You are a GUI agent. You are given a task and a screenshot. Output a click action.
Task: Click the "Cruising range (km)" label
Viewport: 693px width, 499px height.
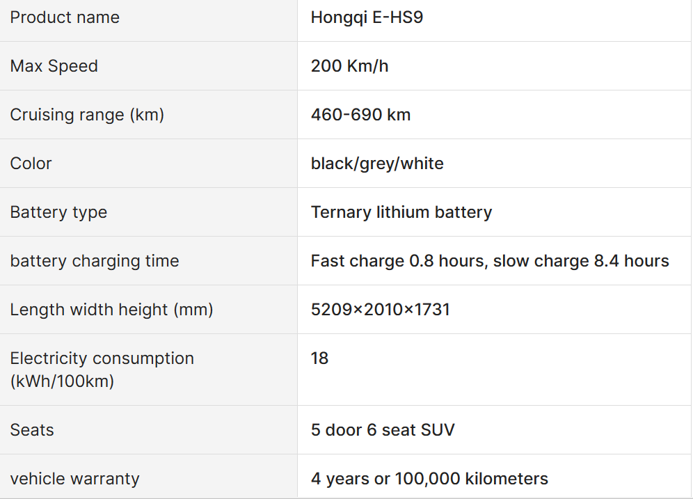click(x=87, y=115)
